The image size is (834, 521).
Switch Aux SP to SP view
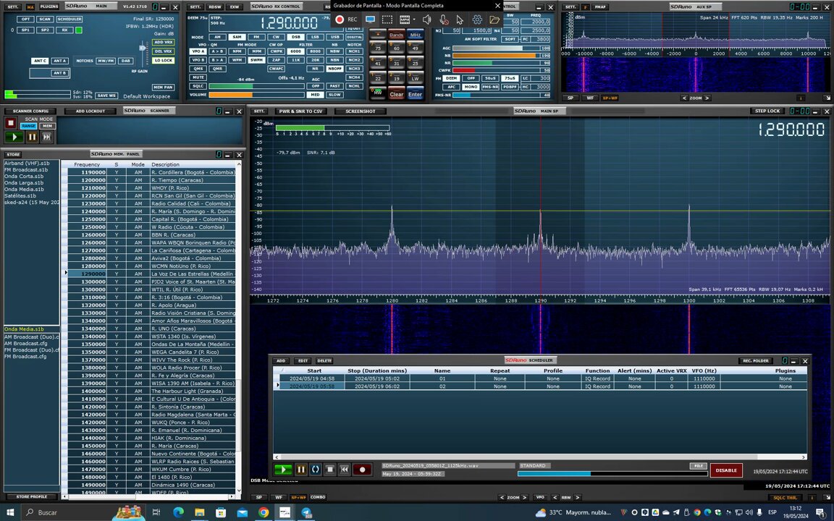click(570, 98)
